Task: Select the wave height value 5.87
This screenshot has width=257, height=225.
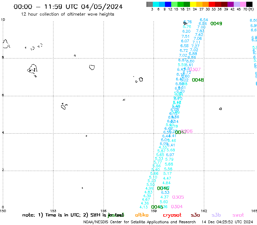Action: (161, 151)
